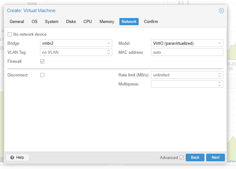
Task: Open the Bridge dropdown showing vmbr2
Action: pos(109,43)
